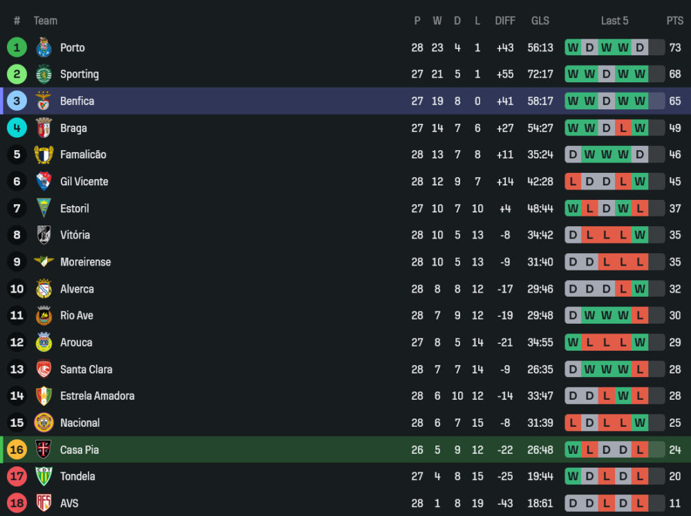Open the Estrela Amadora team link

[97, 396]
